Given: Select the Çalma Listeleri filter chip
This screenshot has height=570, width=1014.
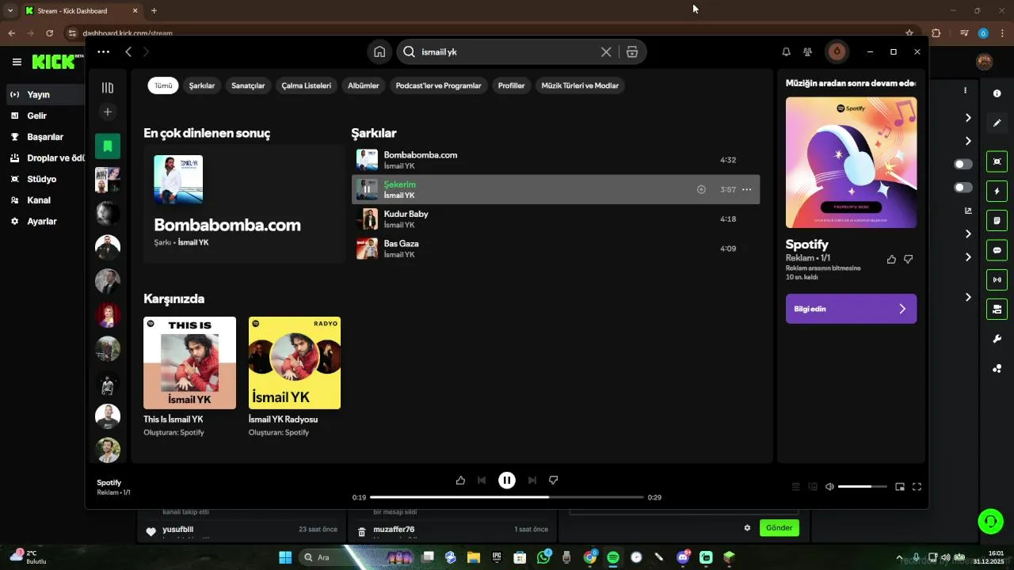Looking at the screenshot, I should point(307,85).
